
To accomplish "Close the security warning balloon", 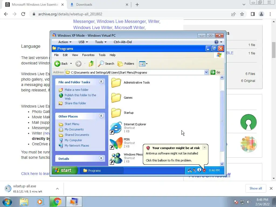I will click(x=204, y=147).
